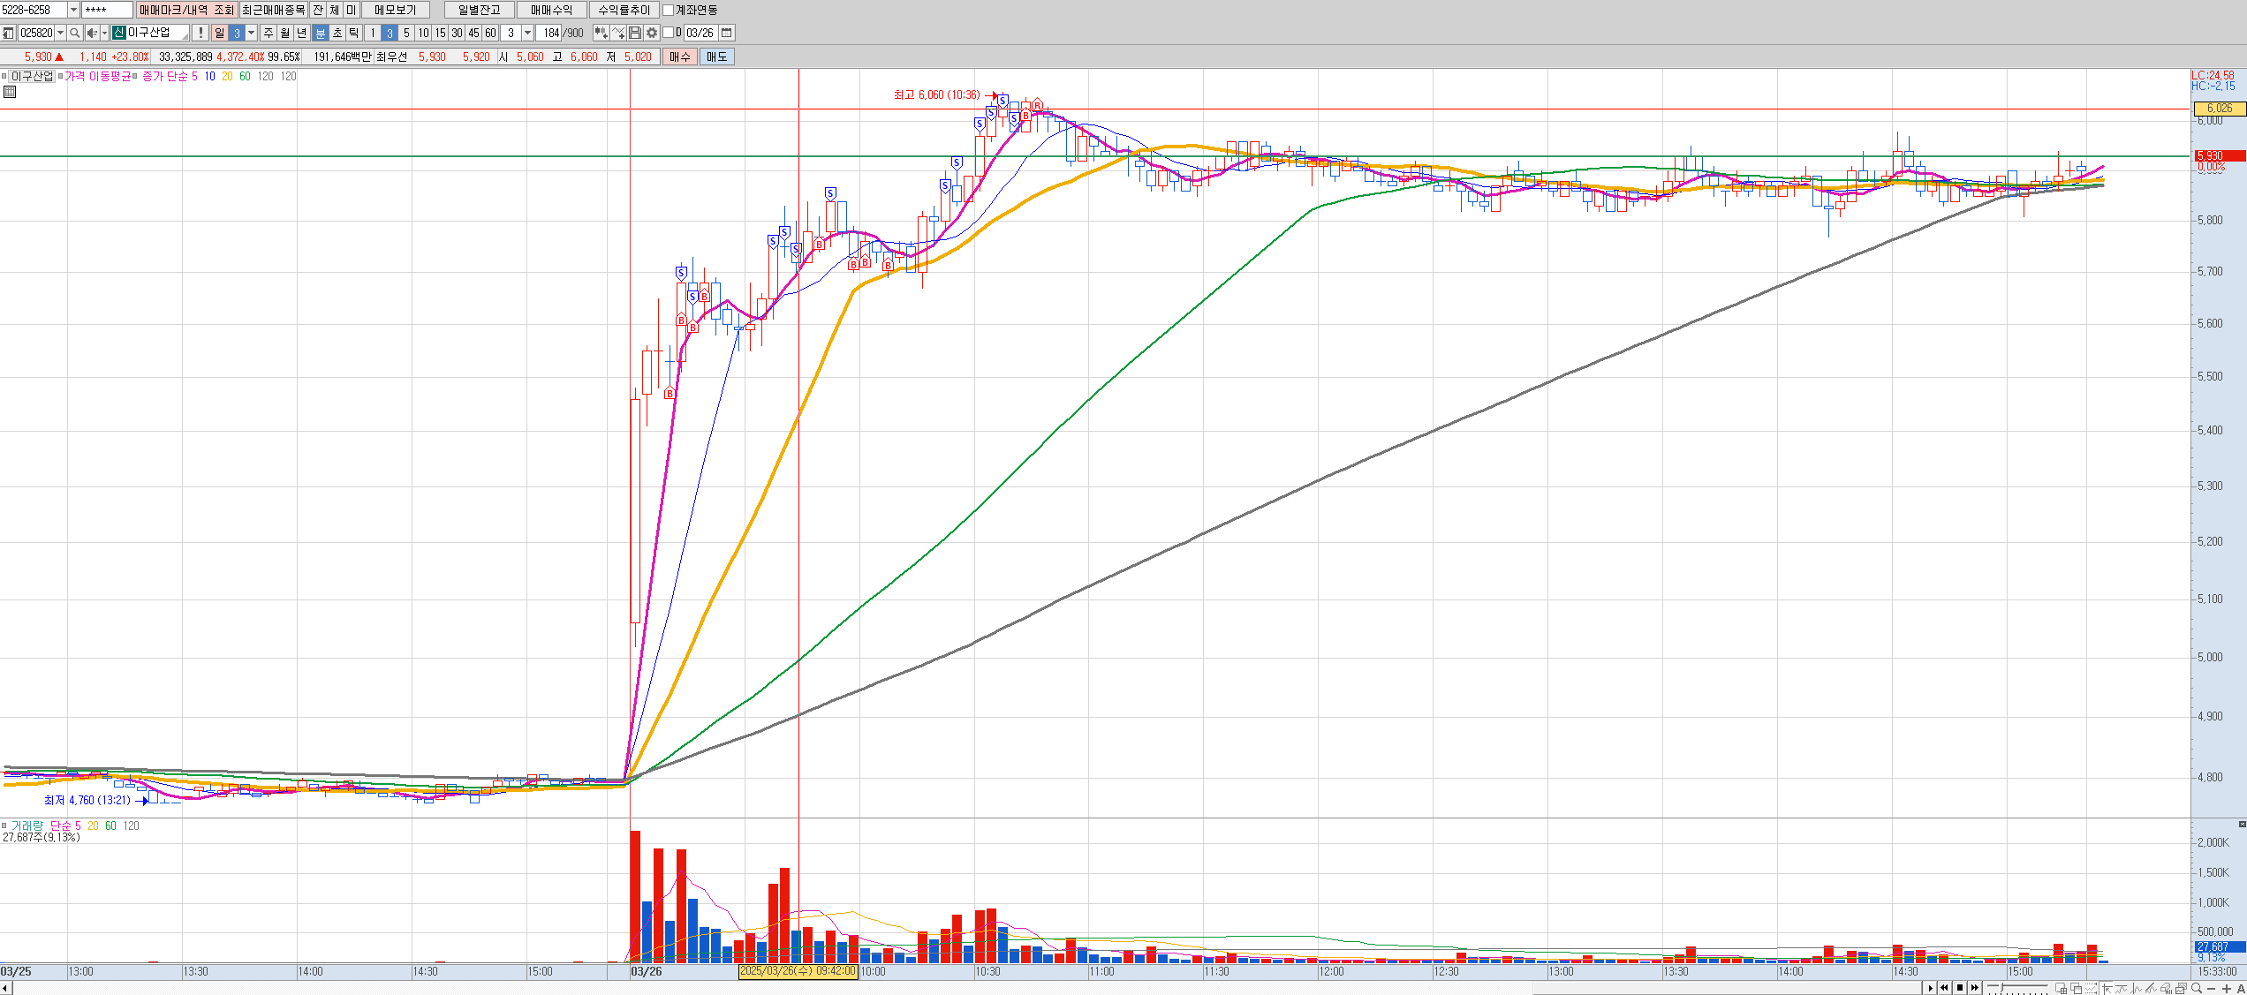
Task: Click the vertical line wave chart icon
Action: [x=2136, y=988]
